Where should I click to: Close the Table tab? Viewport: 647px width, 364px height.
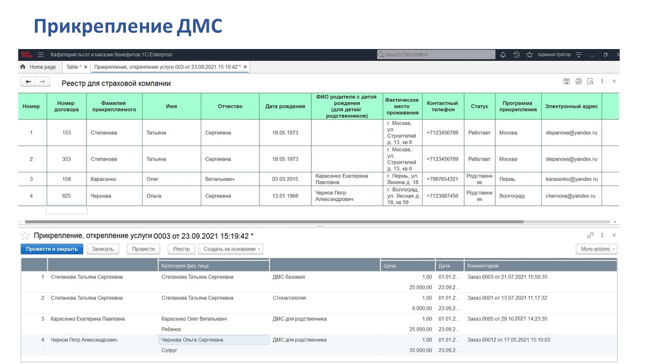coord(85,67)
